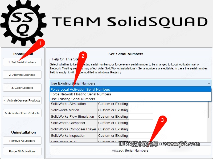Edit serial number field for SolidWorks Composer

(x=141, y=123)
